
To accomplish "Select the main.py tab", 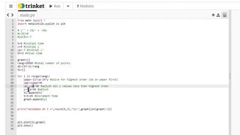I will [x=27, y=15].
